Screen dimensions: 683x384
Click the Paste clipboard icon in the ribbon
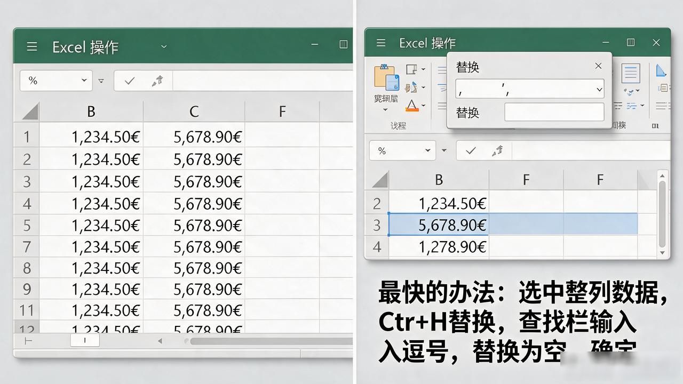(x=386, y=78)
